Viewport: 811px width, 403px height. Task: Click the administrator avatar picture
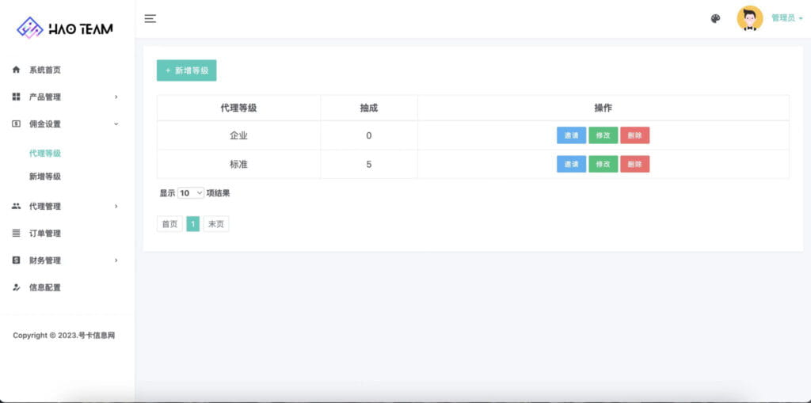tap(749, 18)
